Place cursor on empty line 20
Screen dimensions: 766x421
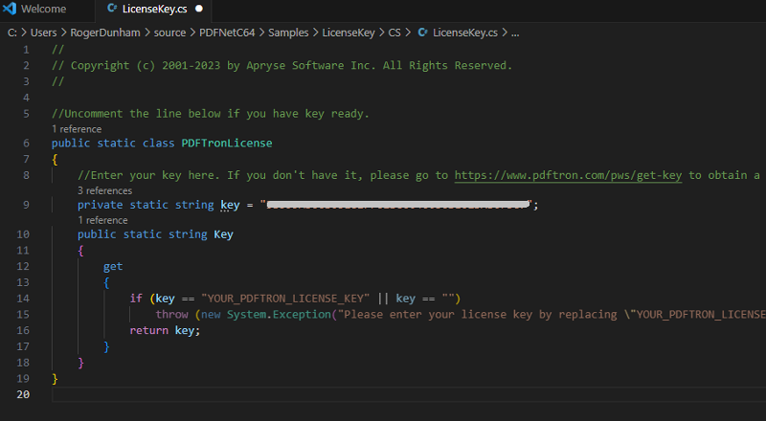(409, 394)
